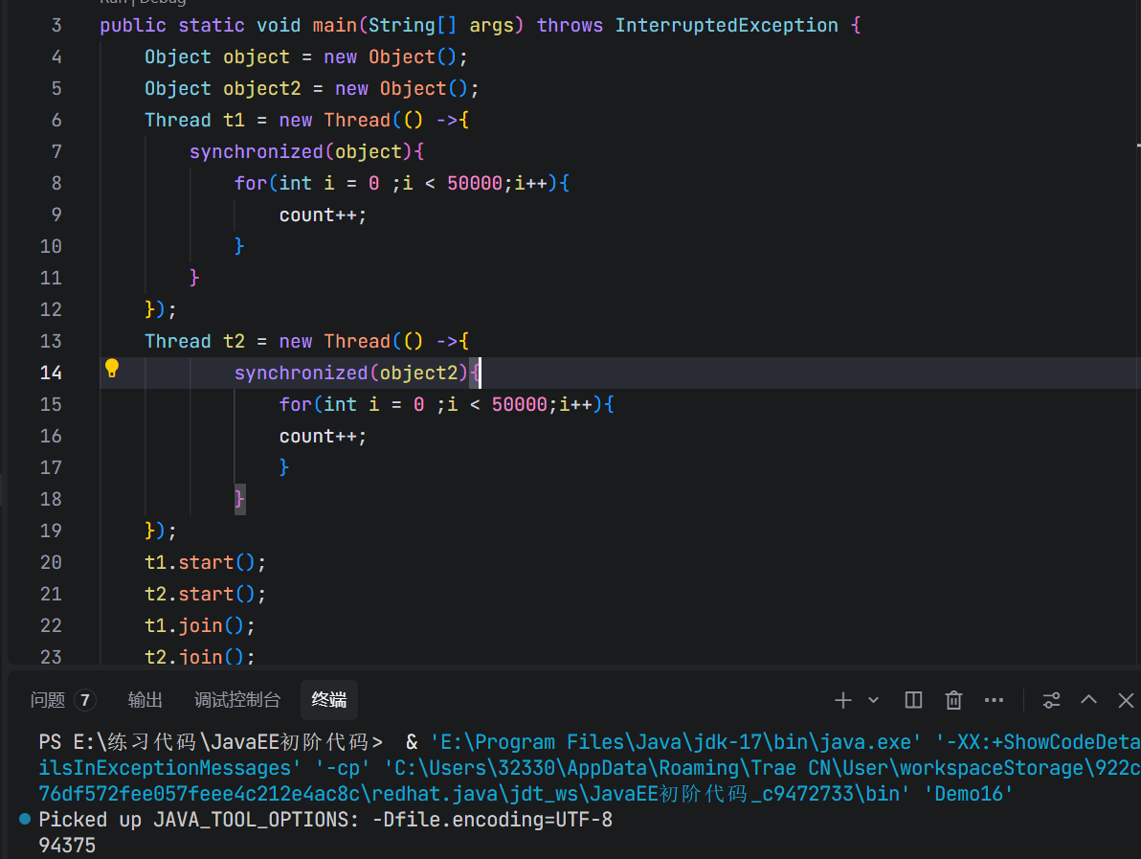Click line number 20 in the gutter
1141x859 pixels.
point(51,562)
